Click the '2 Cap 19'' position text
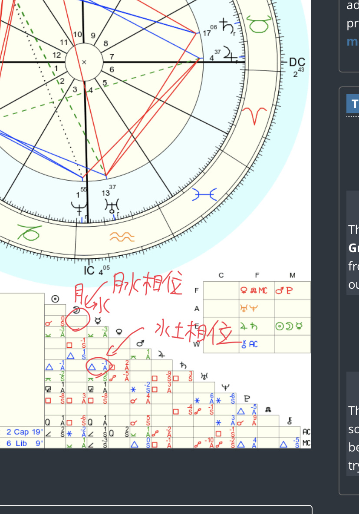The width and height of the screenshot is (359, 514). [25, 432]
